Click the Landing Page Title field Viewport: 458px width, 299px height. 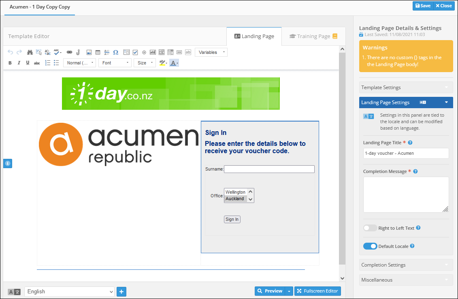click(x=406, y=153)
